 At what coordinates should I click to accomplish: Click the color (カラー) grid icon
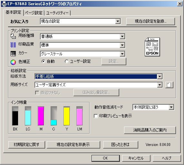pyautogui.click(x=13, y=54)
